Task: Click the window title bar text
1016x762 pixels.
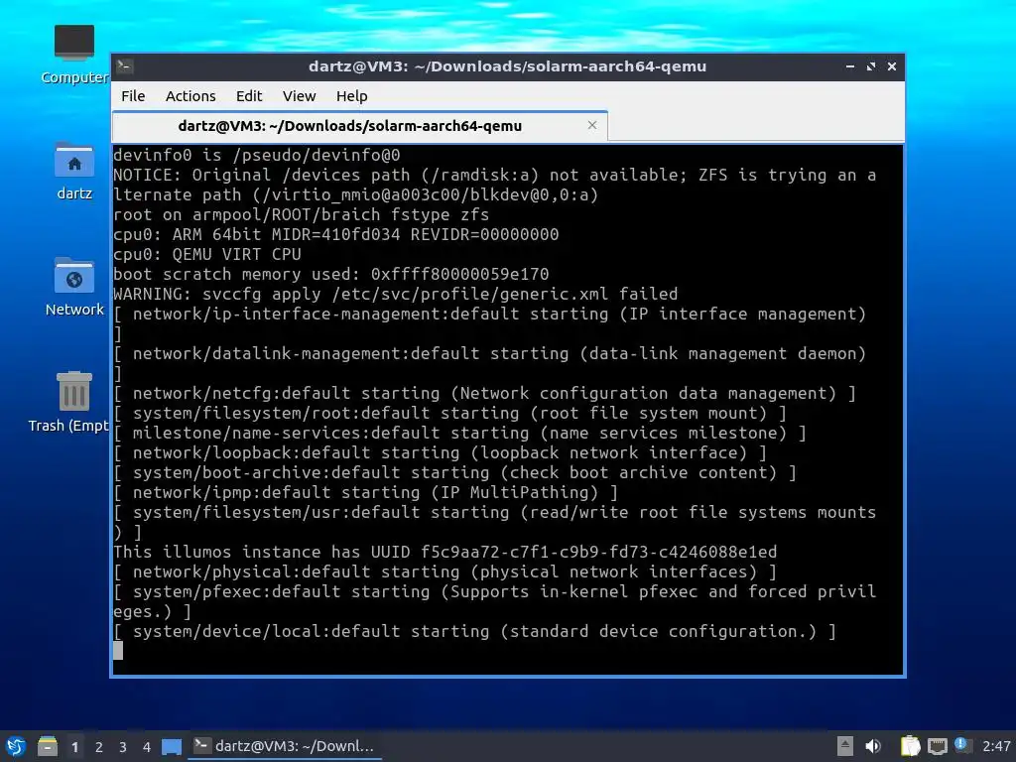Action: click(x=507, y=66)
